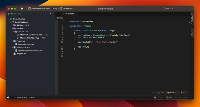The width and height of the screenshot is (200, 107).
Task: Click the 選択なし breadcrumb selector
Action: tap(60, 18)
